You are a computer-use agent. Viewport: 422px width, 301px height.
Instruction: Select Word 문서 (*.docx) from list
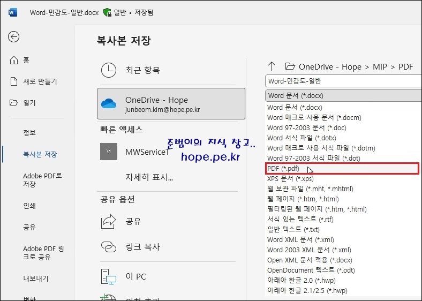coord(295,108)
